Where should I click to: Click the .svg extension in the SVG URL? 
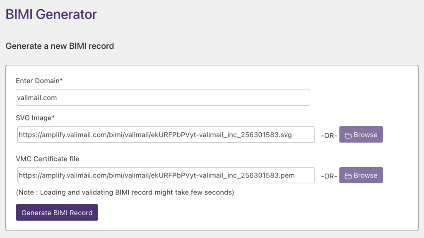point(286,135)
